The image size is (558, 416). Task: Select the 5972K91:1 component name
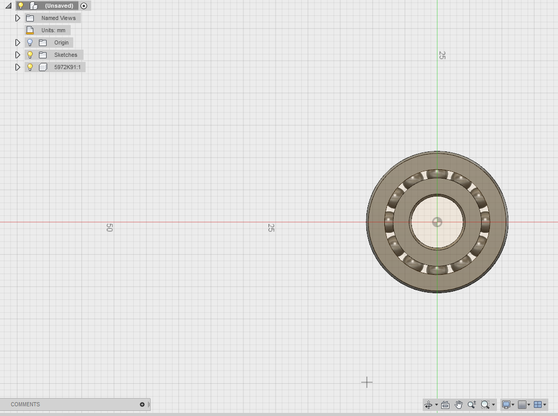point(68,67)
